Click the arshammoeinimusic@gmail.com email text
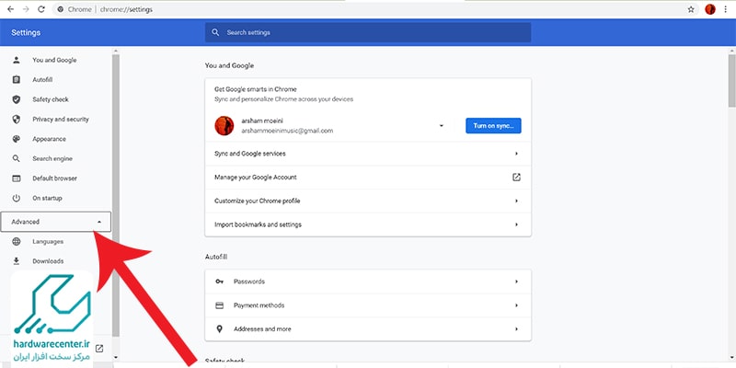The width and height of the screenshot is (736, 368). click(287, 131)
